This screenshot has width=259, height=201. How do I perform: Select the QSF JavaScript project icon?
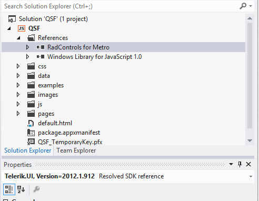coord(22,28)
